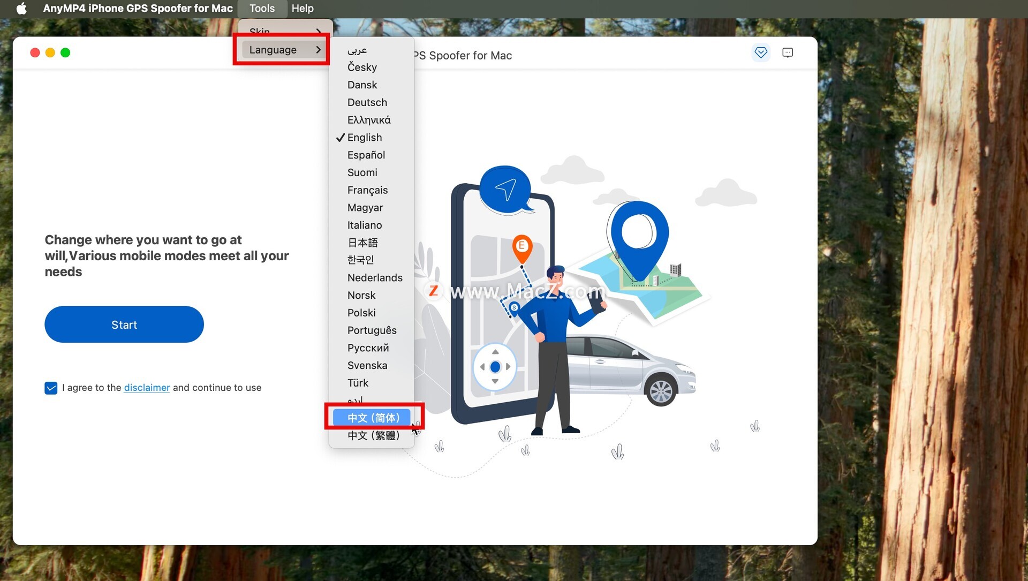Select Norsk language
Image resolution: width=1028 pixels, height=581 pixels.
[372, 296]
